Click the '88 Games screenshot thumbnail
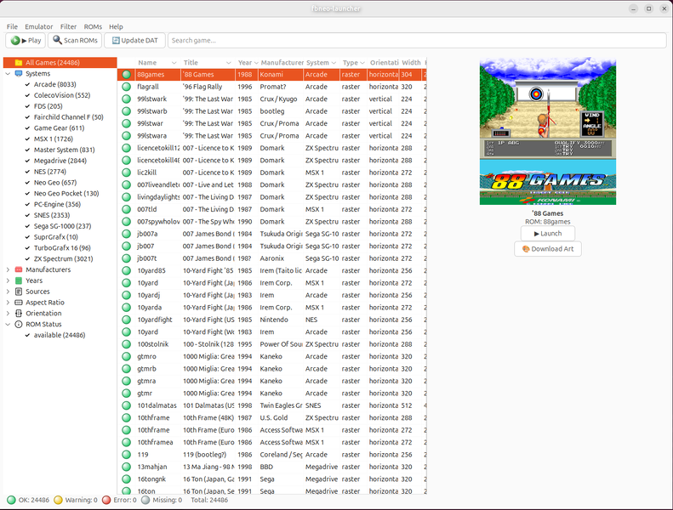Screen dimensions: 673x510 pyautogui.click(x=548, y=131)
